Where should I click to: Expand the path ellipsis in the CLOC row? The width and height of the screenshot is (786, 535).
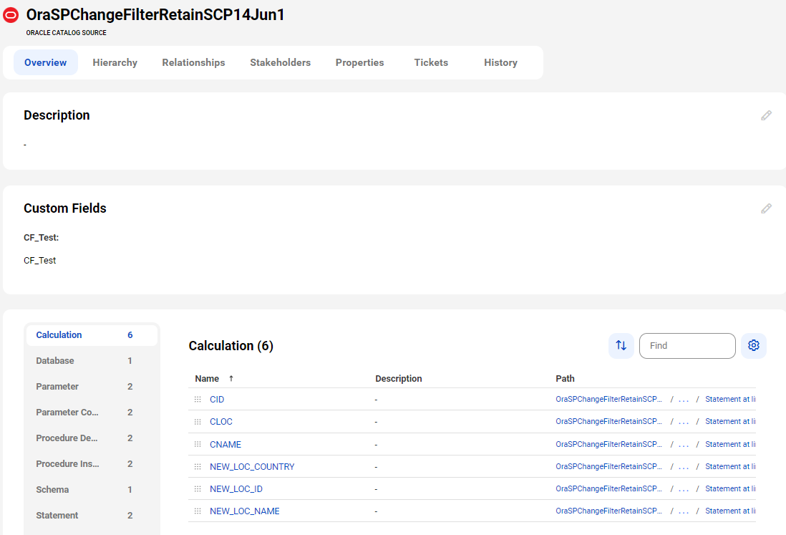(x=684, y=422)
